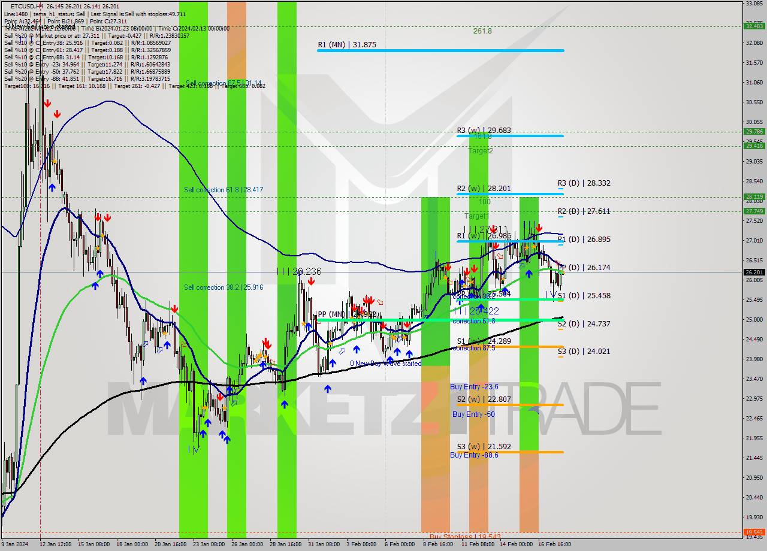Viewport: 767px width, 551px height.
Task: Select the R1 (MN) | 31.875 label
Action: (347, 44)
